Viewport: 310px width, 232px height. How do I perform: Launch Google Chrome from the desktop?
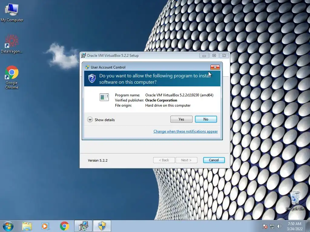coord(12,77)
